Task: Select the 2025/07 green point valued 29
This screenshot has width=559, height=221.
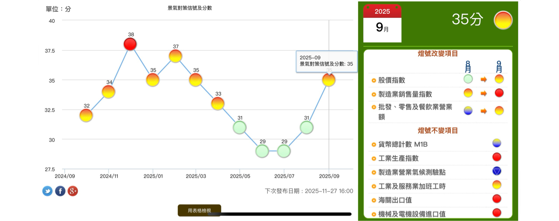Action: [284, 151]
